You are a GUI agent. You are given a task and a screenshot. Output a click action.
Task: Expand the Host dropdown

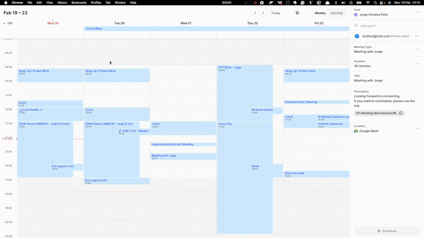[418, 12]
